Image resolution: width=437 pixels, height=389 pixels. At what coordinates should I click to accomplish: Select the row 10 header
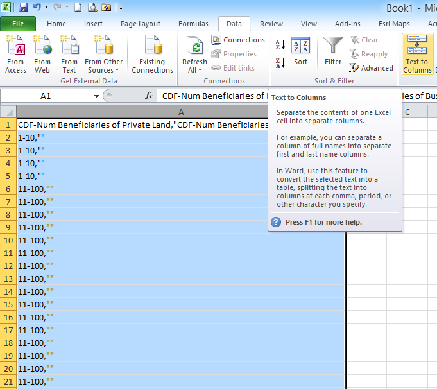click(x=8, y=240)
